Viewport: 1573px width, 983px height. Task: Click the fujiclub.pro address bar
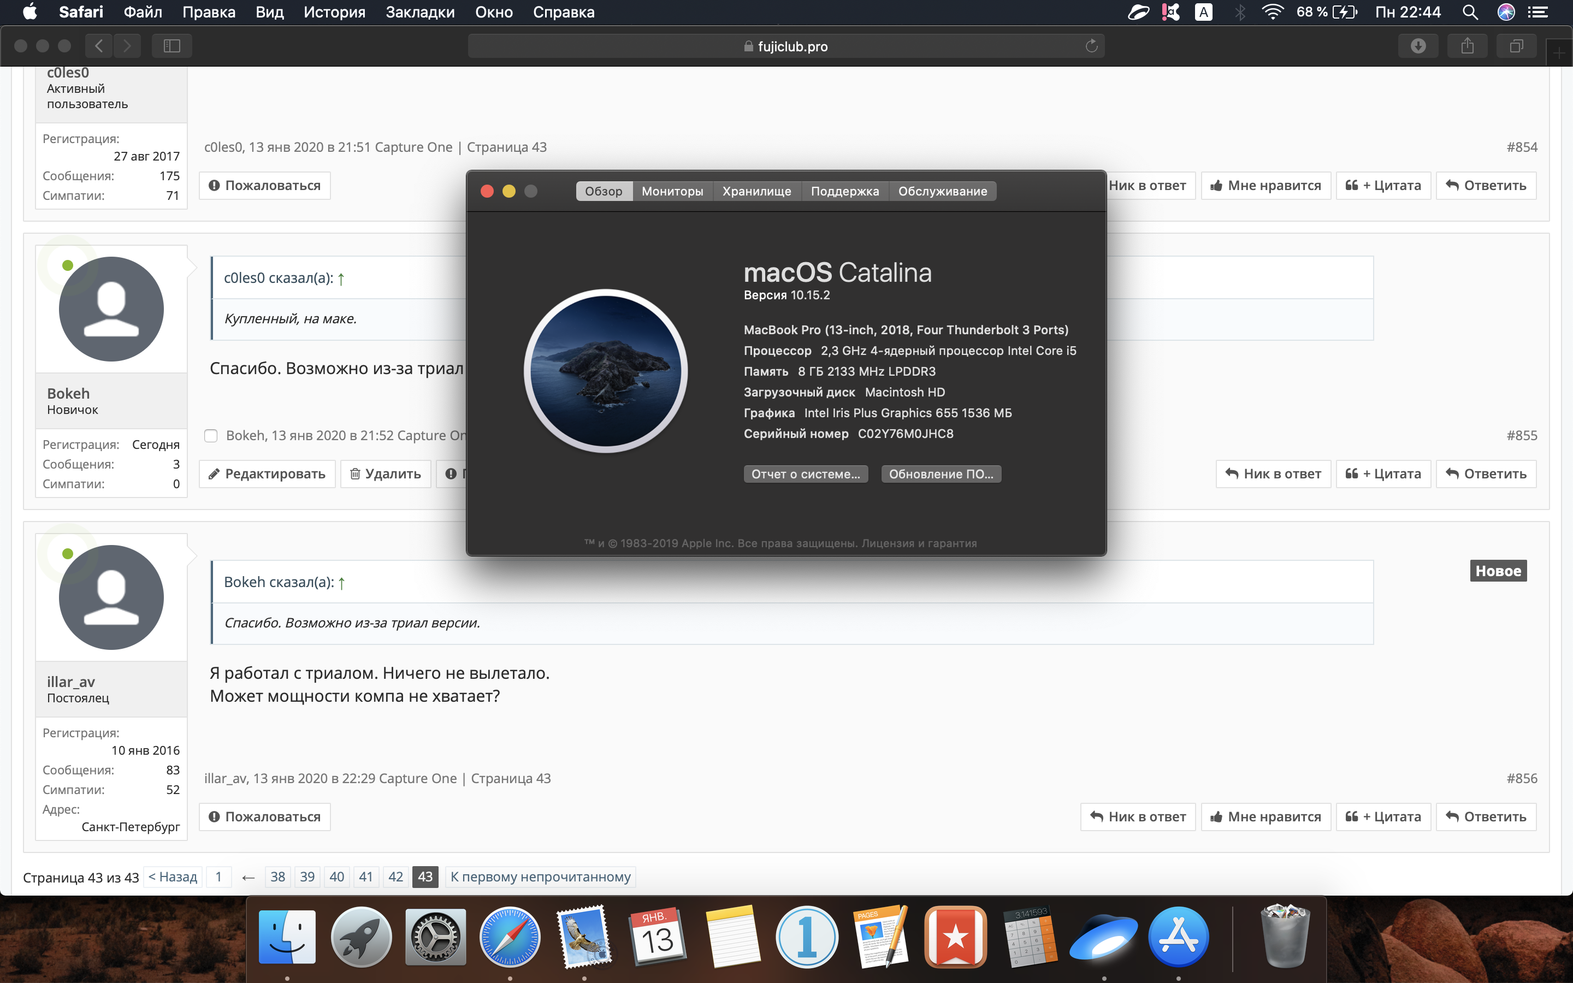click(x=786, y=45)
